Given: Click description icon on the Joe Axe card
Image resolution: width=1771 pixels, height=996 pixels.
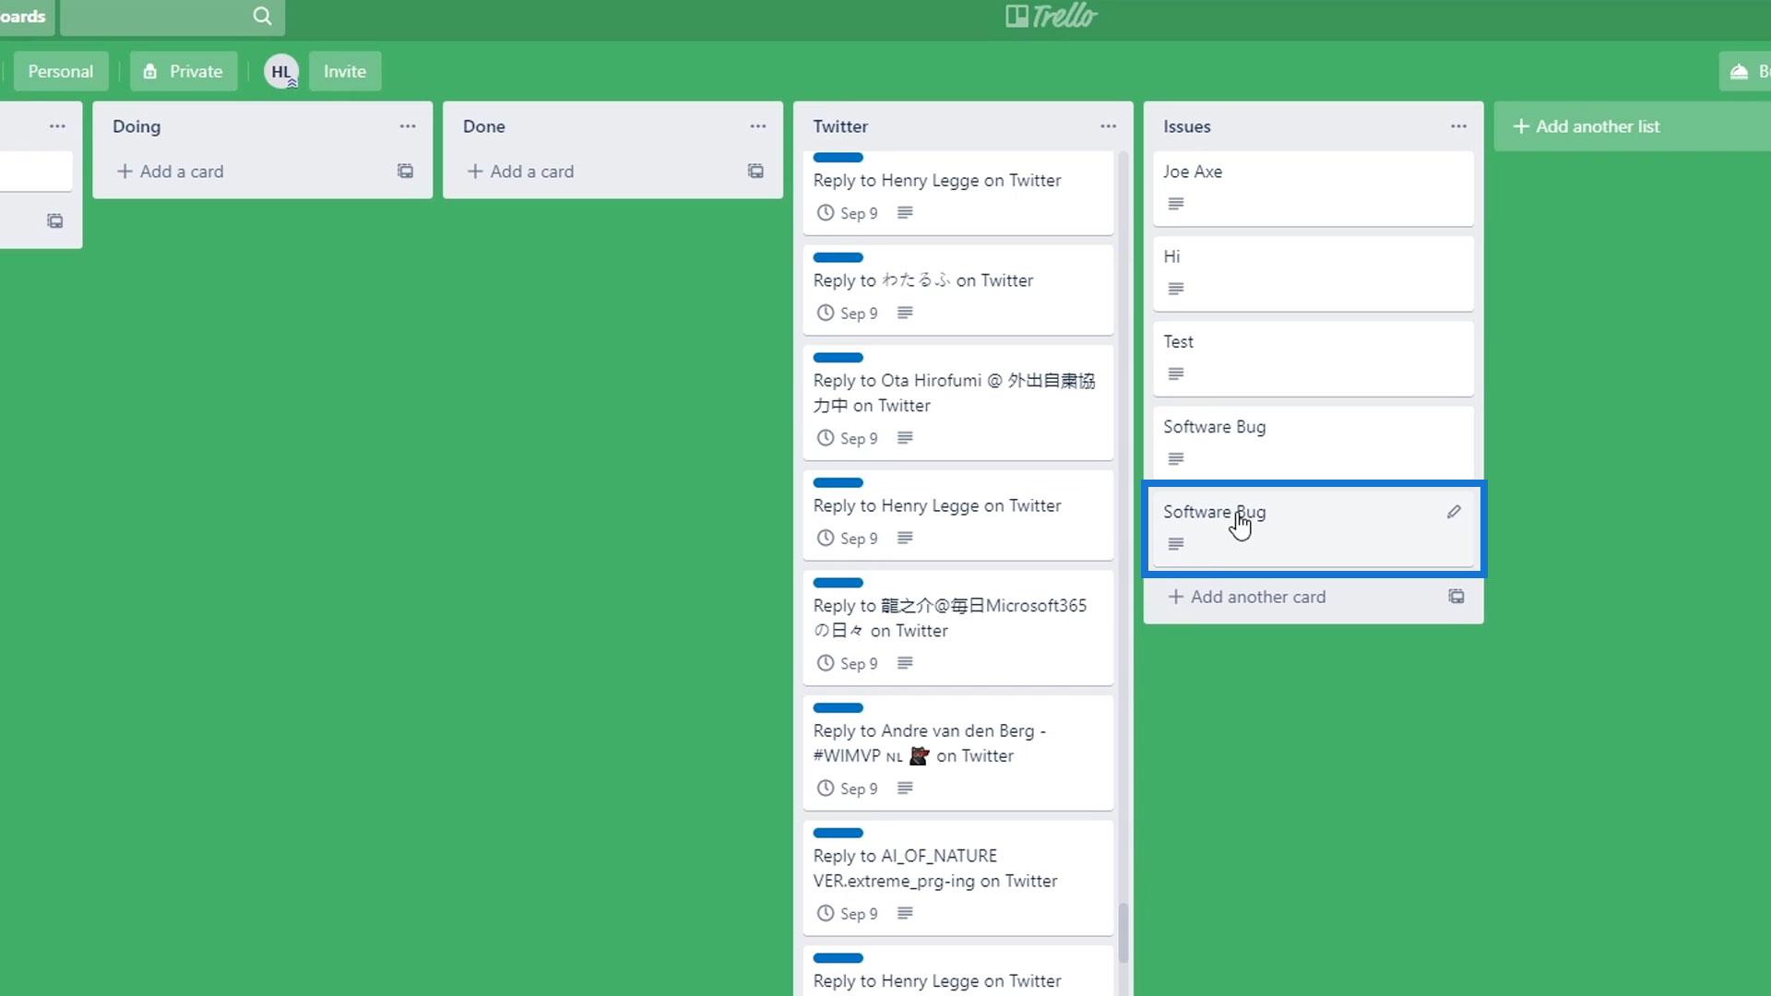Looking at the screenshot, I should coord(1175,204).
